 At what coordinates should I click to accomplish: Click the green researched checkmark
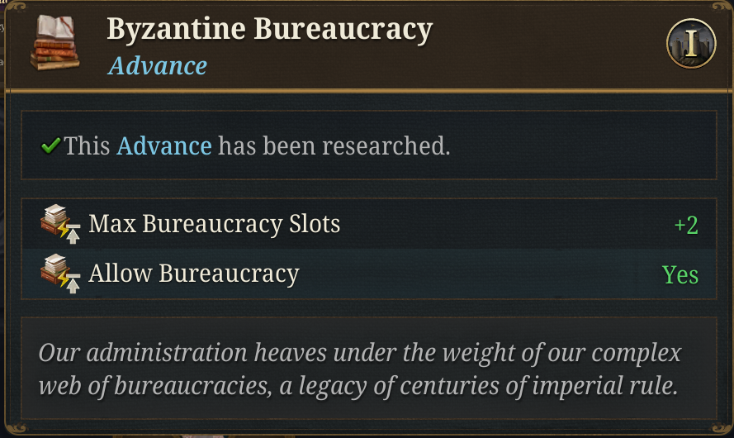[50, 146]
